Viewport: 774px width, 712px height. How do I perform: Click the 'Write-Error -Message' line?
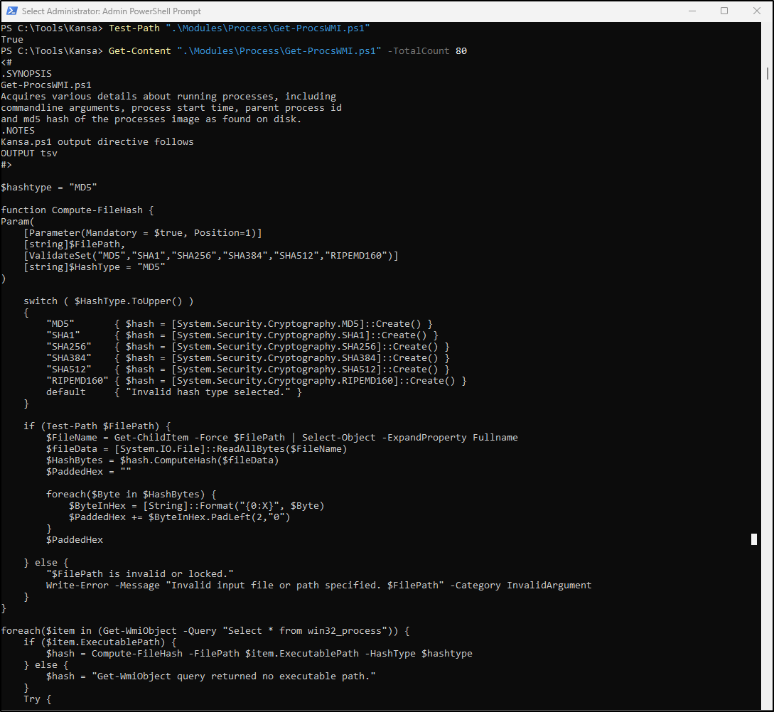[319, 585]
